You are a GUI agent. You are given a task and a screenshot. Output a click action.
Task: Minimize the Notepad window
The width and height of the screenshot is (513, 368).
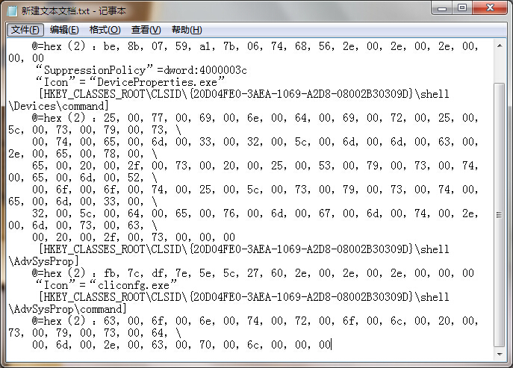point(442,8)
